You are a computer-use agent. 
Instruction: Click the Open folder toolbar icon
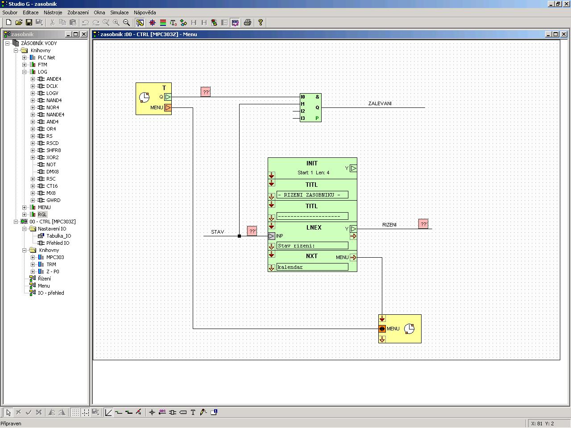pos(19,22)
